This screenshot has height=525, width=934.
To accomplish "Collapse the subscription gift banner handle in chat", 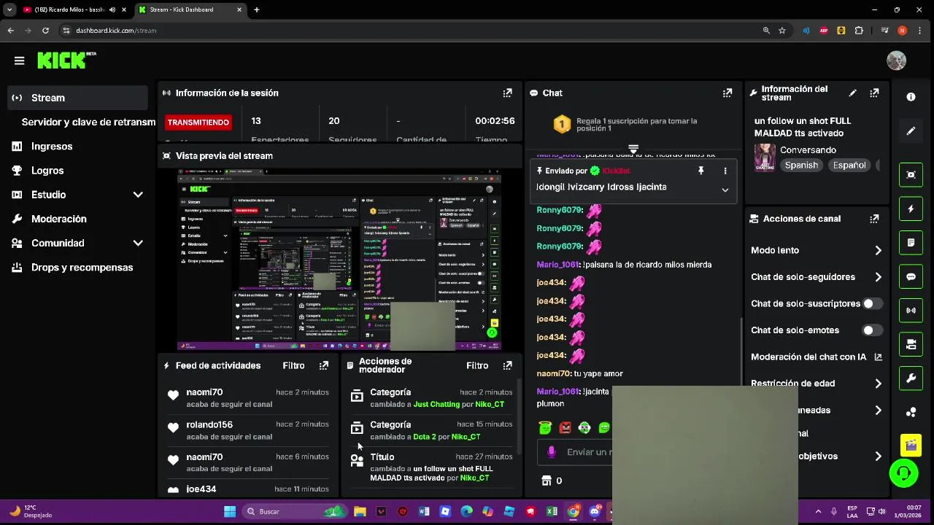I will pyautogui.click(x=633, y=148).
